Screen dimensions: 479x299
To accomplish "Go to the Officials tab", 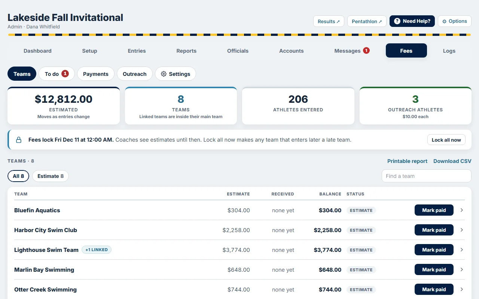I will point(238,51).
